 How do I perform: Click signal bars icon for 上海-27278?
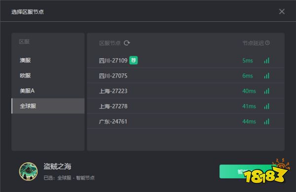[267, 106]
